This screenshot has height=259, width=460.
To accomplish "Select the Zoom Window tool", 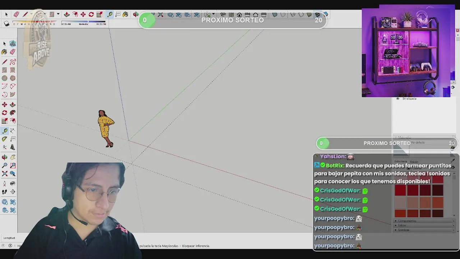I will (x=13, y=165).
